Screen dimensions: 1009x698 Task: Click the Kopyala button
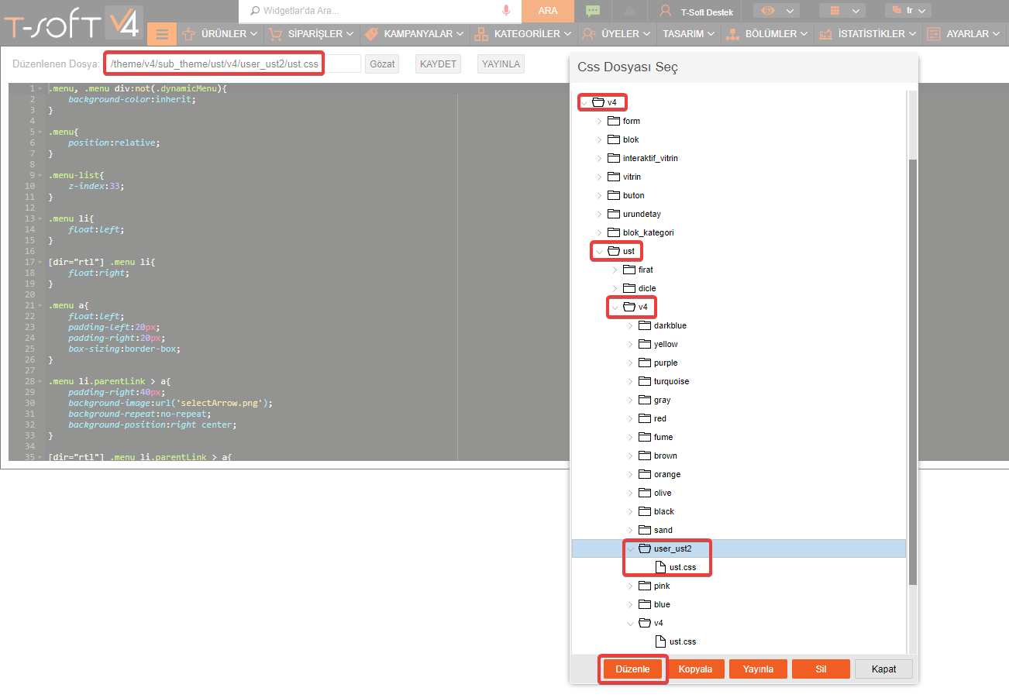(695, 669)
